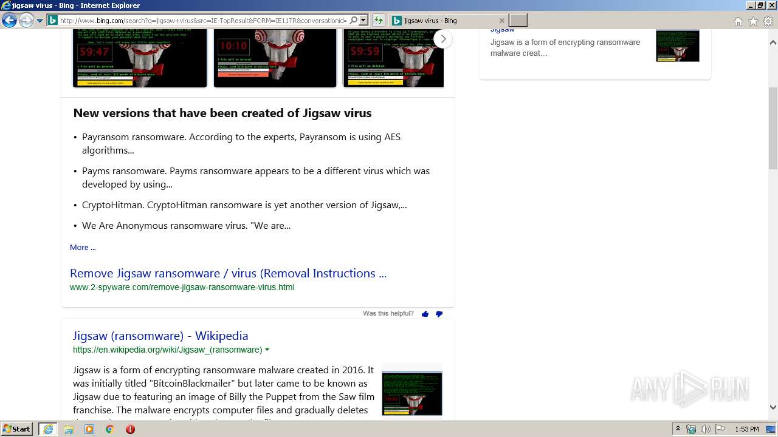Open 'Jigsaw (ransomware) - Wikipedia' result
The width and height of the screenshot is (778, 437).
160,336
